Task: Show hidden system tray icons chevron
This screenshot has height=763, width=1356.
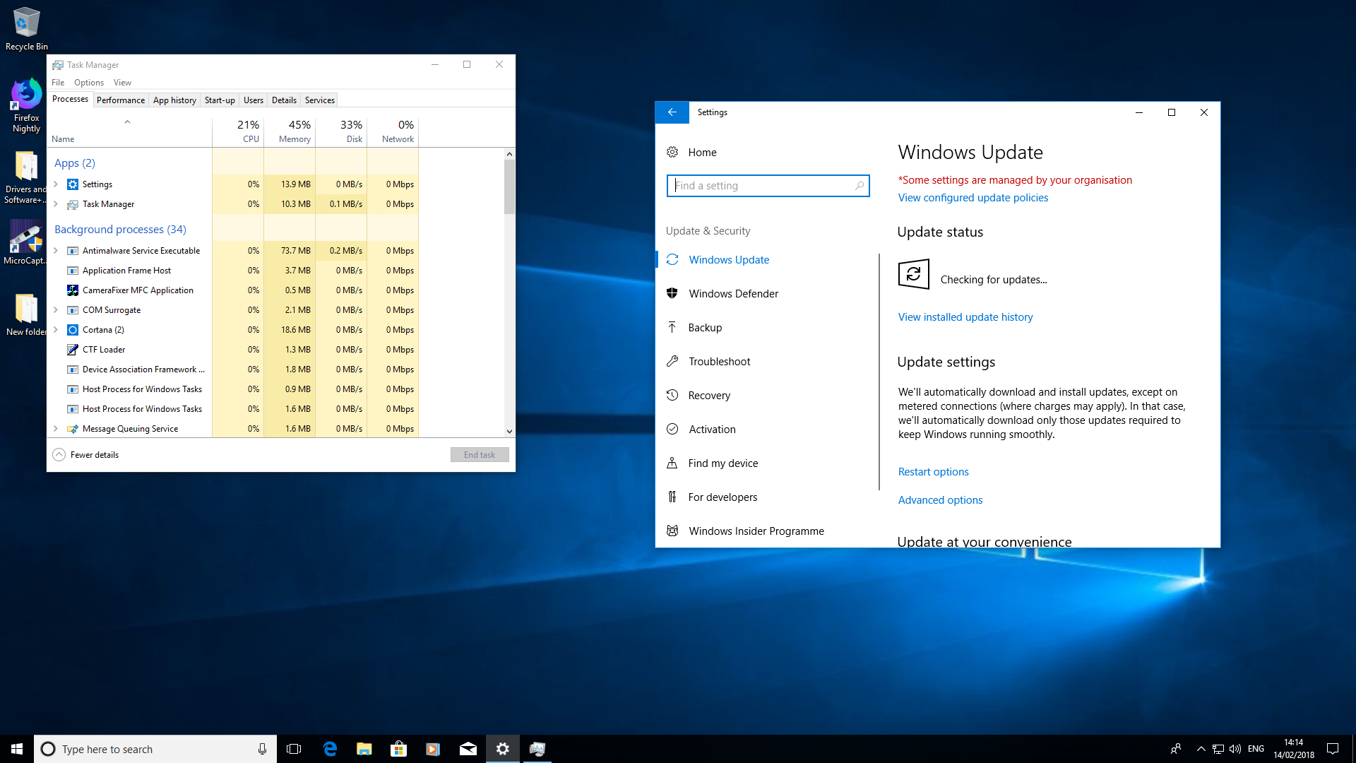Action: click(x=1201, y=749)
